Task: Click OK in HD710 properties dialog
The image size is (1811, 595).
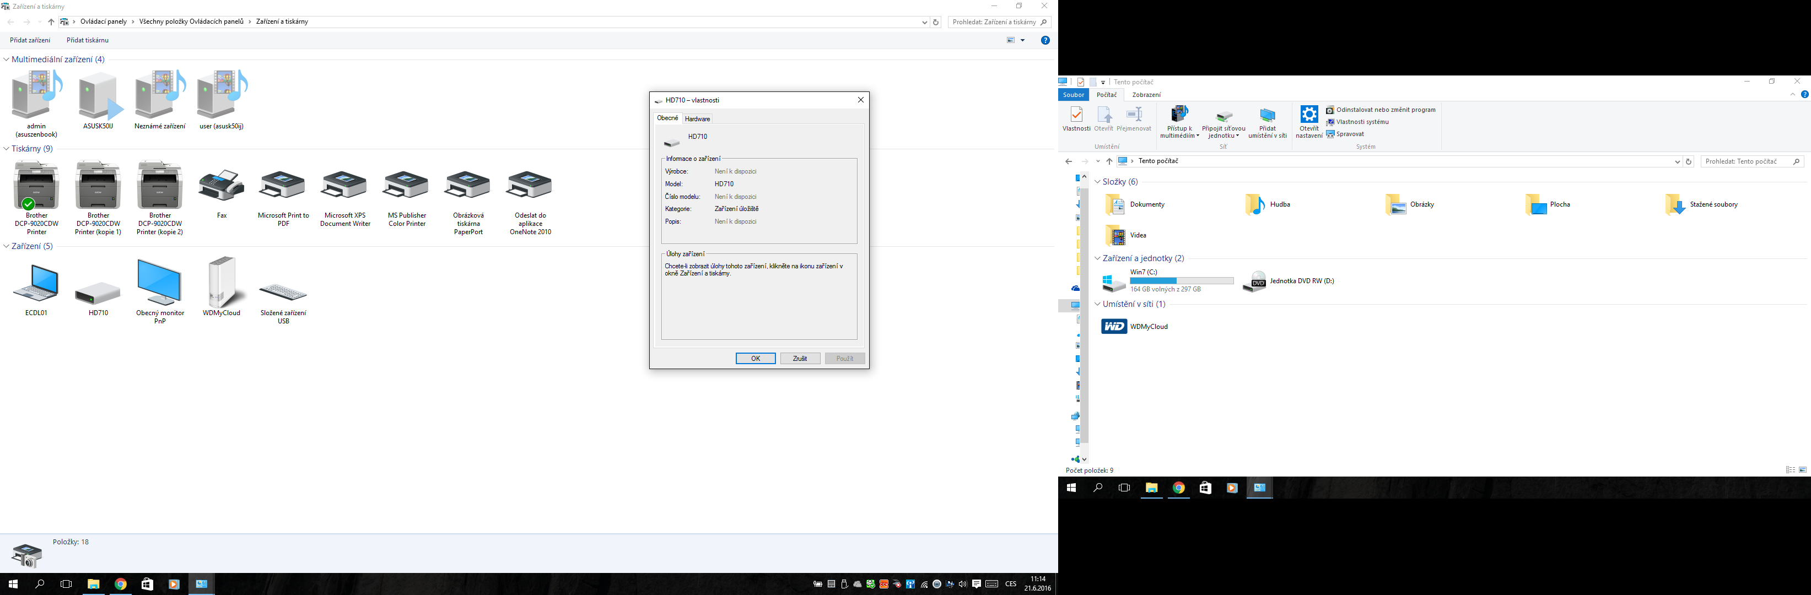Action: 755,358
